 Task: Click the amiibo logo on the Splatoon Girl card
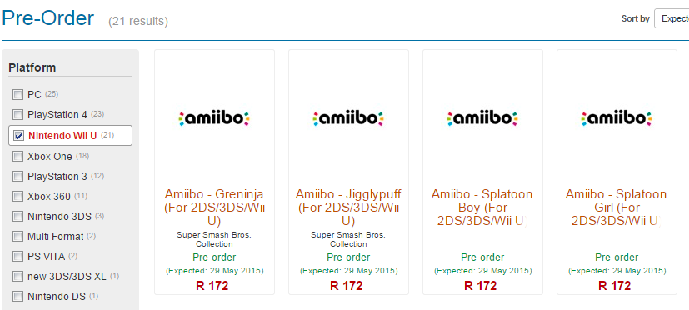(x=617, y=118)
